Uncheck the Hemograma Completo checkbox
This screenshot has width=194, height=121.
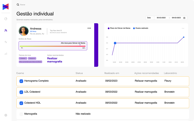coord(21,81)
